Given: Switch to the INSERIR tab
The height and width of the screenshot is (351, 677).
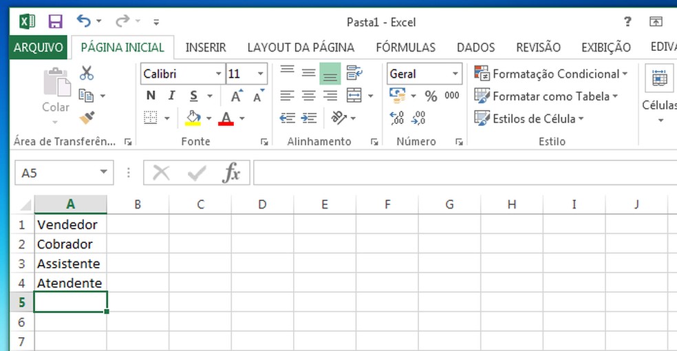Looking at the screenshot, I should (x=206, y=47).
